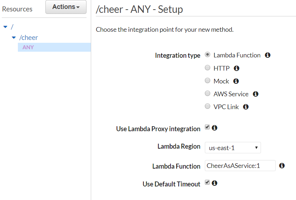Click info icon beside AWS Service option
The image size is (296, 200).
[255, 94]
